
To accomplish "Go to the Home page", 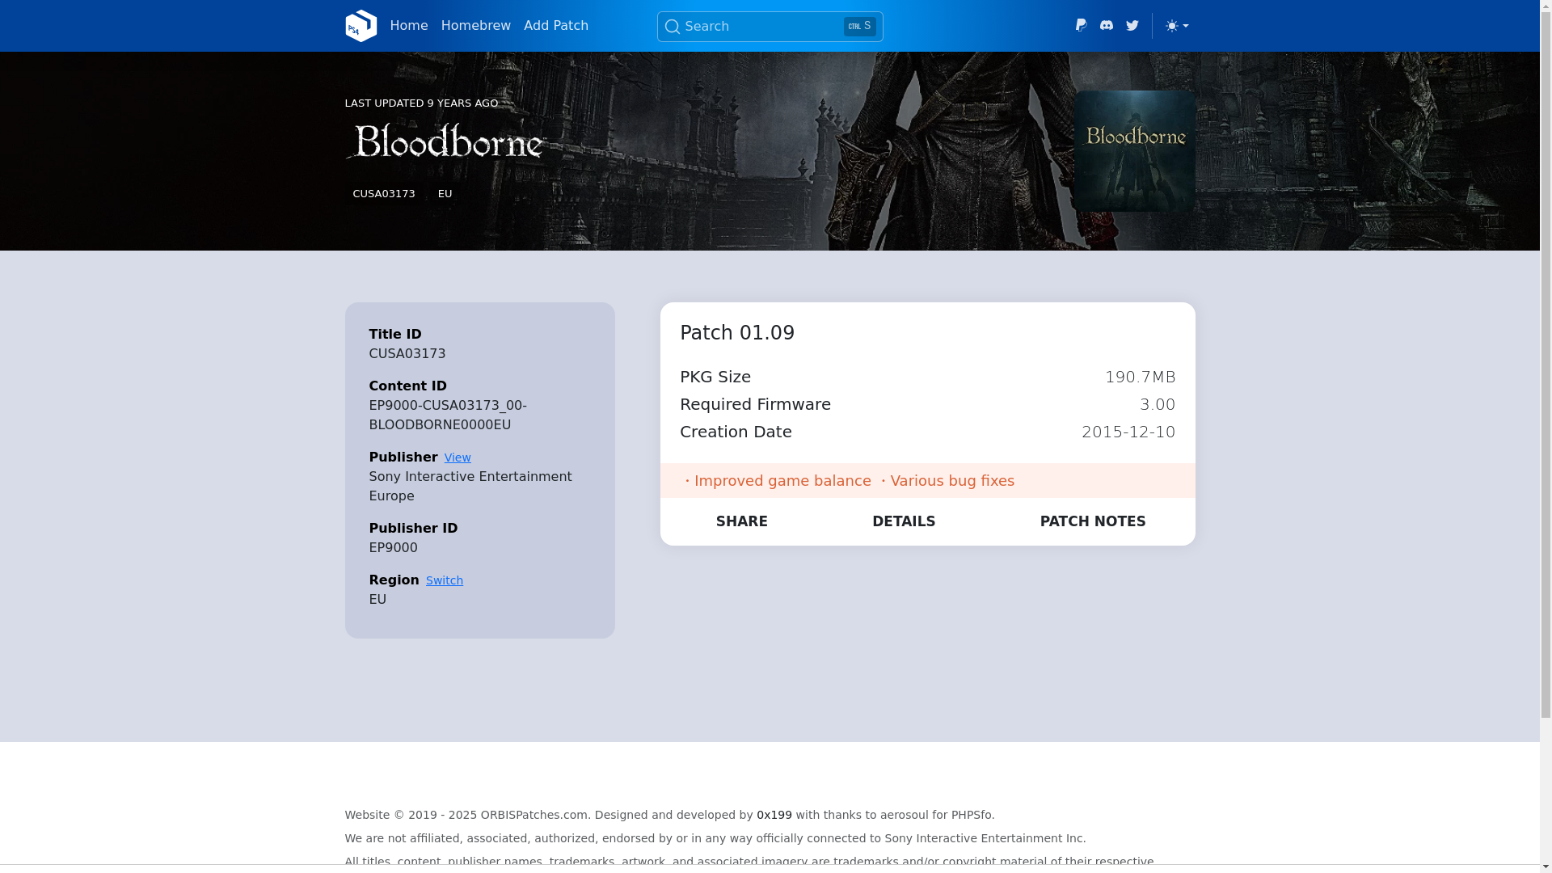I will coord(409,26).
